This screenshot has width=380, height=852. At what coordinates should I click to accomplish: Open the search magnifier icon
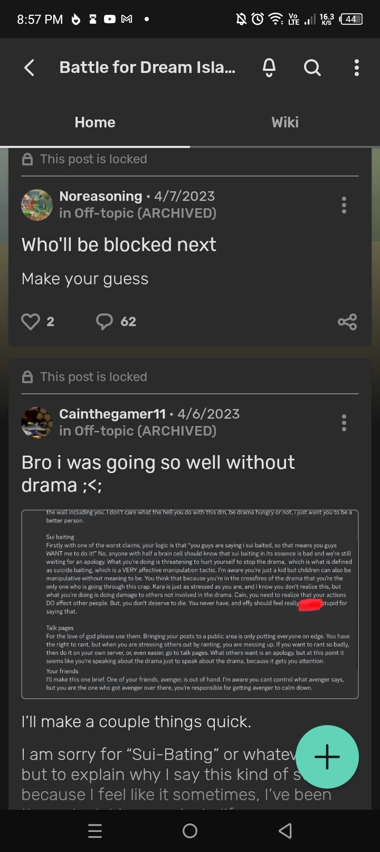click(312, 68)
